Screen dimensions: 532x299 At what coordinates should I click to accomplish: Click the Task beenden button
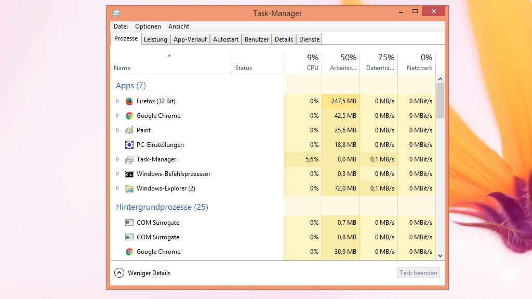click(x=418, y=273)
